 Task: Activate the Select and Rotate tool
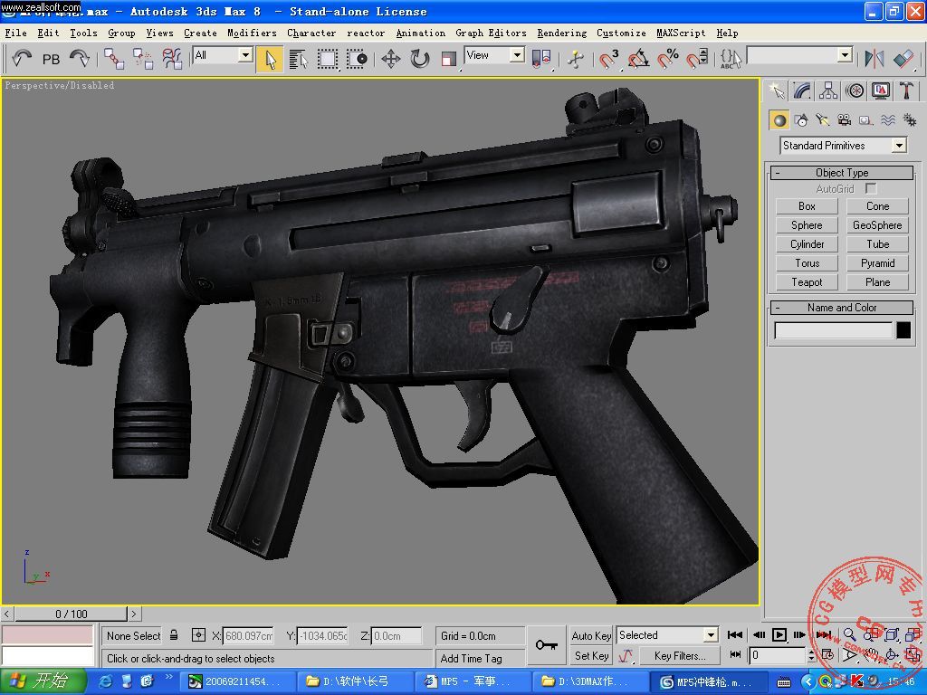[x=418, y=59]
